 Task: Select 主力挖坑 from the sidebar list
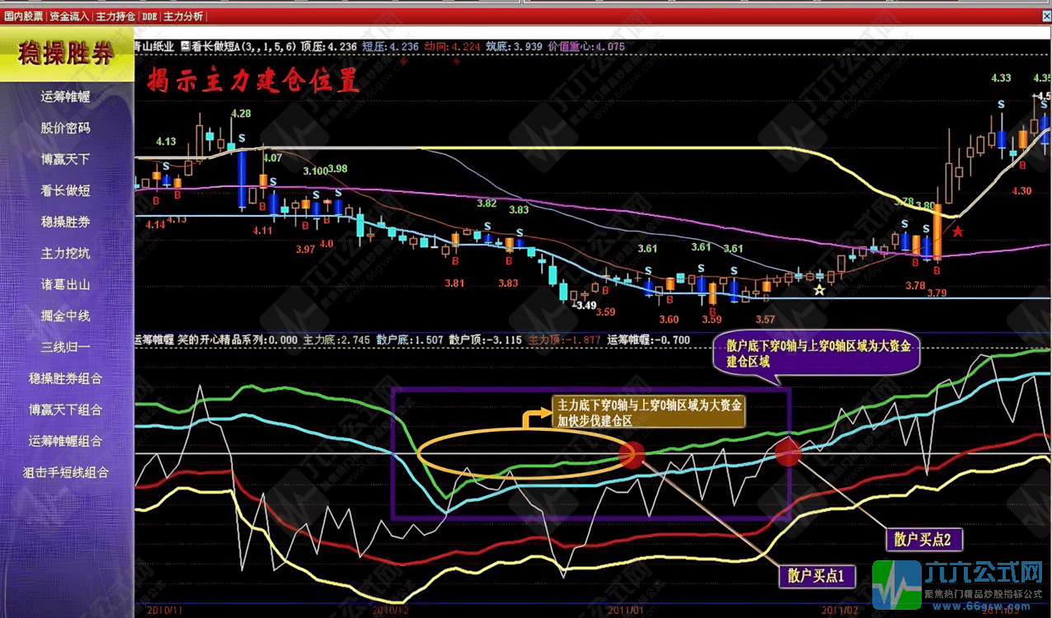pyautogui.click(x=66, y=253)
